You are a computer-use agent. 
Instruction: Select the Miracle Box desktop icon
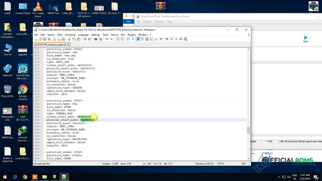click(x=8, y=114)
